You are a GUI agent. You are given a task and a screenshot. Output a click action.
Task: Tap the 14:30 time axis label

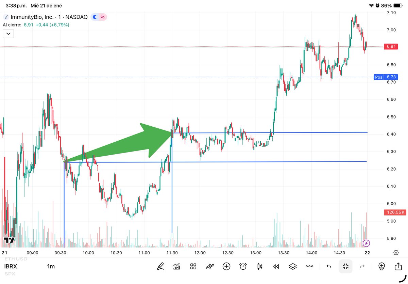[339, 253]
